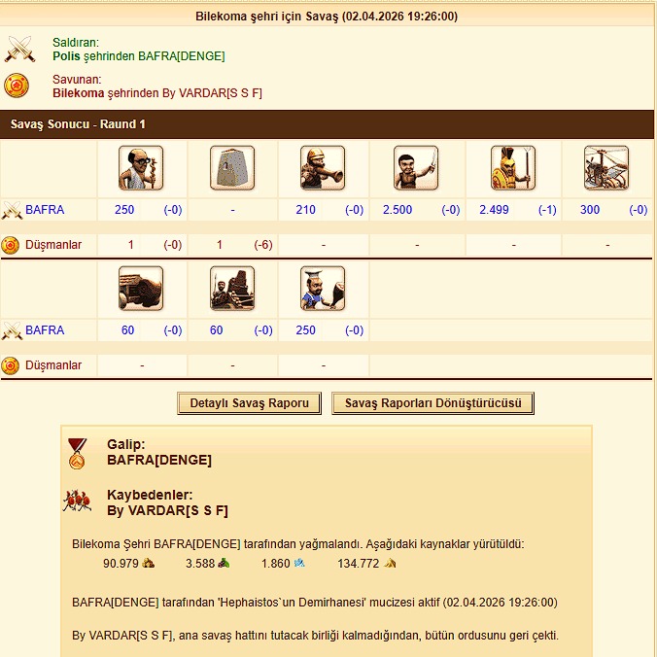
Task: Click the winner medal icon near Galip
Action: pos(77,454)
